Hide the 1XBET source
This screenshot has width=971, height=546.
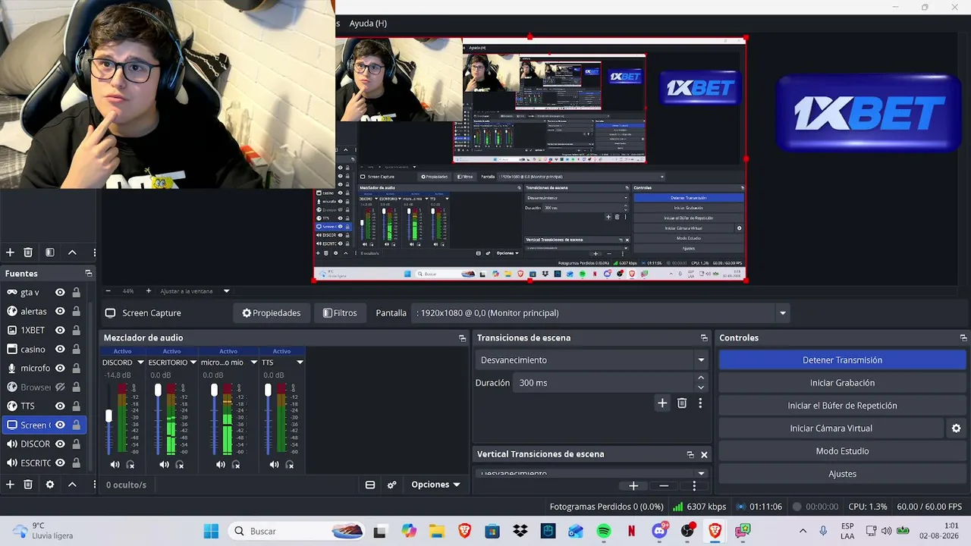[x=60, y=330]
